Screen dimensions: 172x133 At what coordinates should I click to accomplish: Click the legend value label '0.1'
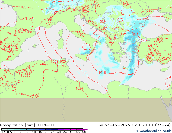pyautogui.click(x=3, y=132)
